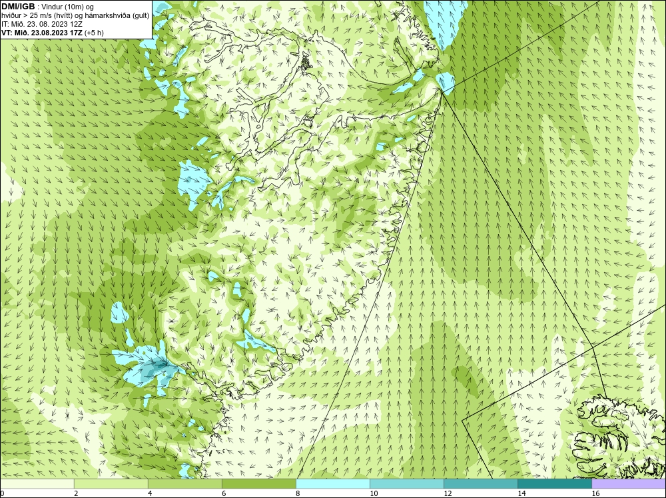Image resolution: width=666 pixels, height=498 pixels.
Task: Click the white 0–2 m/s legend swatch
Action: [x=37, y=484]
